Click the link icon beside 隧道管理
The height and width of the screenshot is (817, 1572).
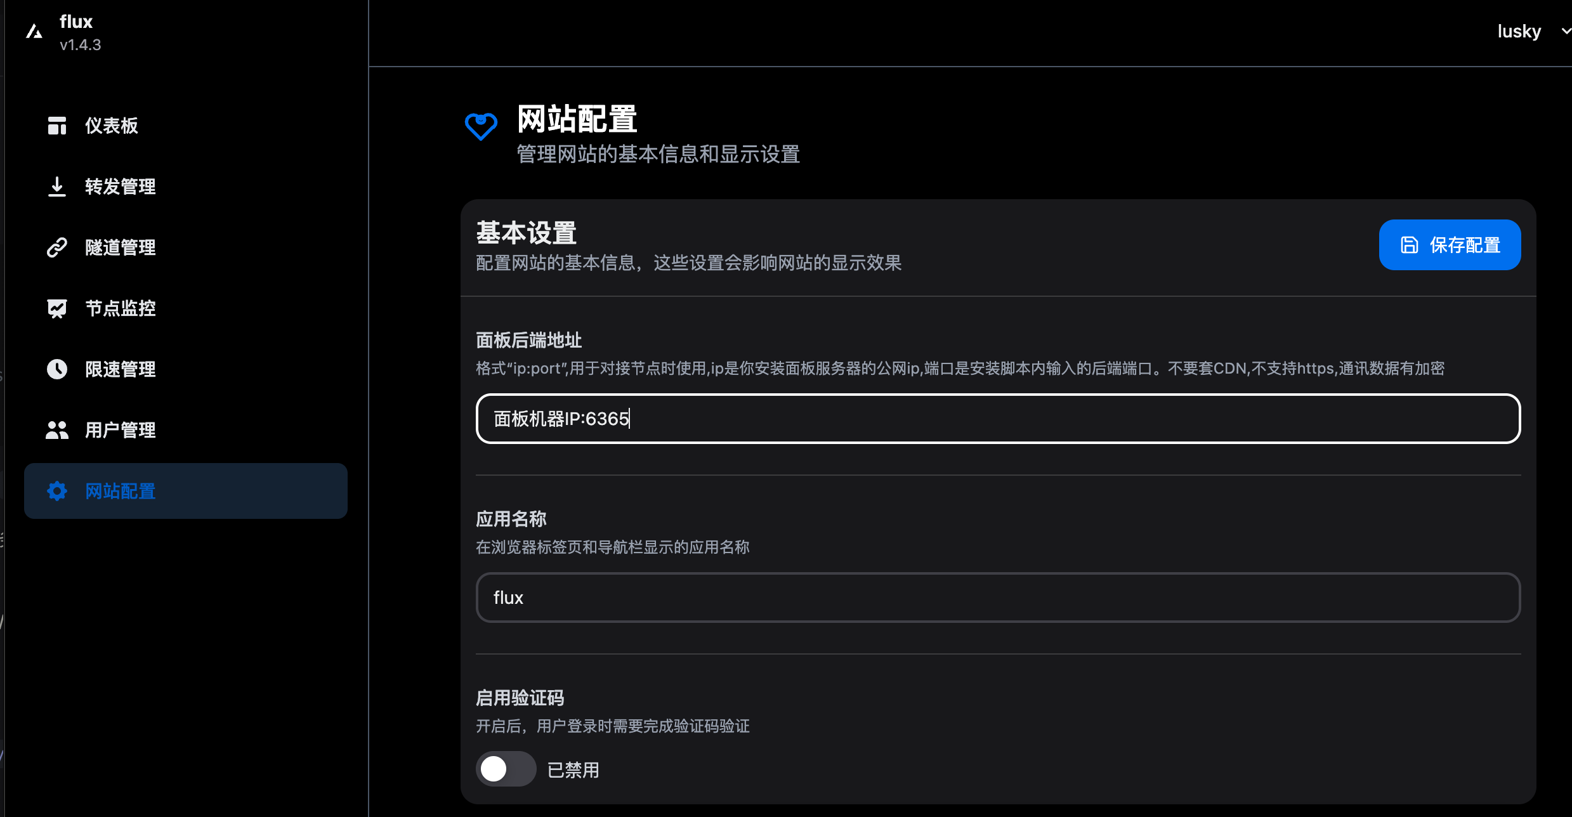[x=57, y=247]
